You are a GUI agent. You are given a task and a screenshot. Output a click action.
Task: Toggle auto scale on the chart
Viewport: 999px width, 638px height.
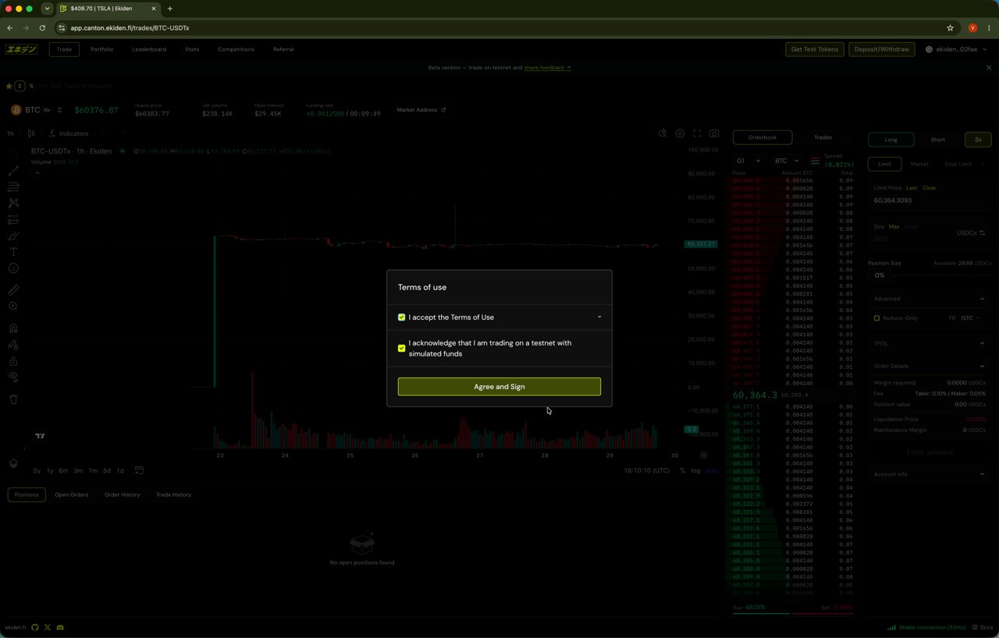(x=712, y=471)
